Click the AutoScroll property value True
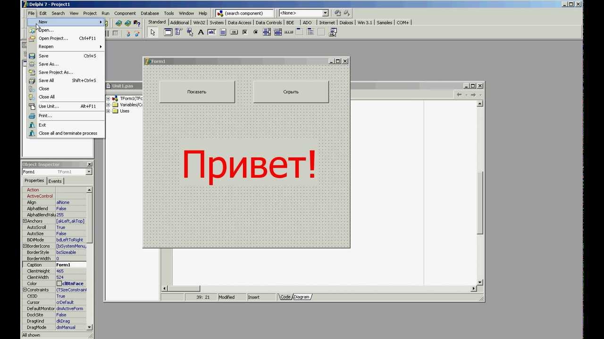This screenshot has height=339, width=604. [x=71, y=227]
